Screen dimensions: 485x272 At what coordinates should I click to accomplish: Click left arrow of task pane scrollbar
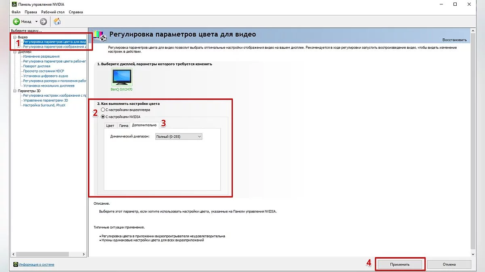pyautogui.click(x=14, y=255)
